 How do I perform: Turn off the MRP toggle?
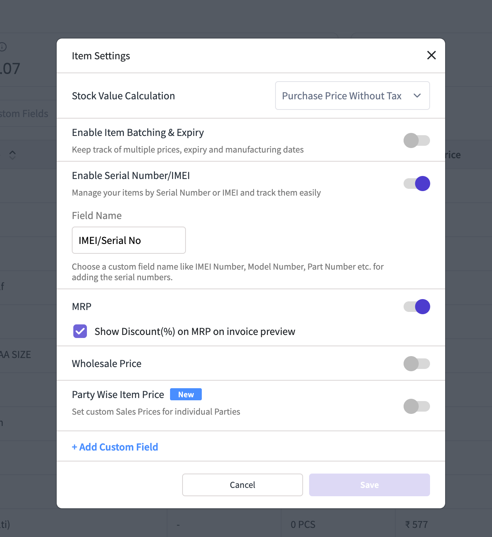click(416, 307)
